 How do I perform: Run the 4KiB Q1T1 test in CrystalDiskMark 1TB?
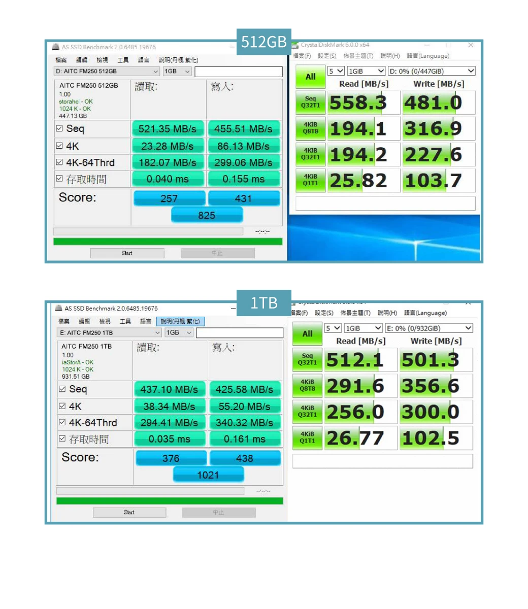307,437
